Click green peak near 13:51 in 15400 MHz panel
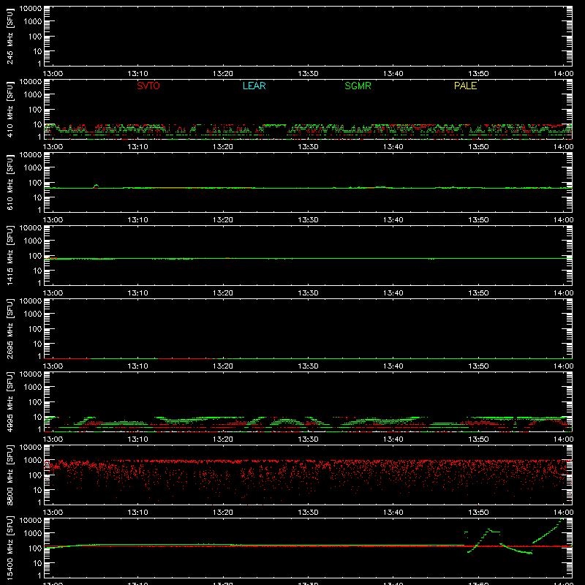This screenshot has width=585, height=585. [x=488, y=529]
